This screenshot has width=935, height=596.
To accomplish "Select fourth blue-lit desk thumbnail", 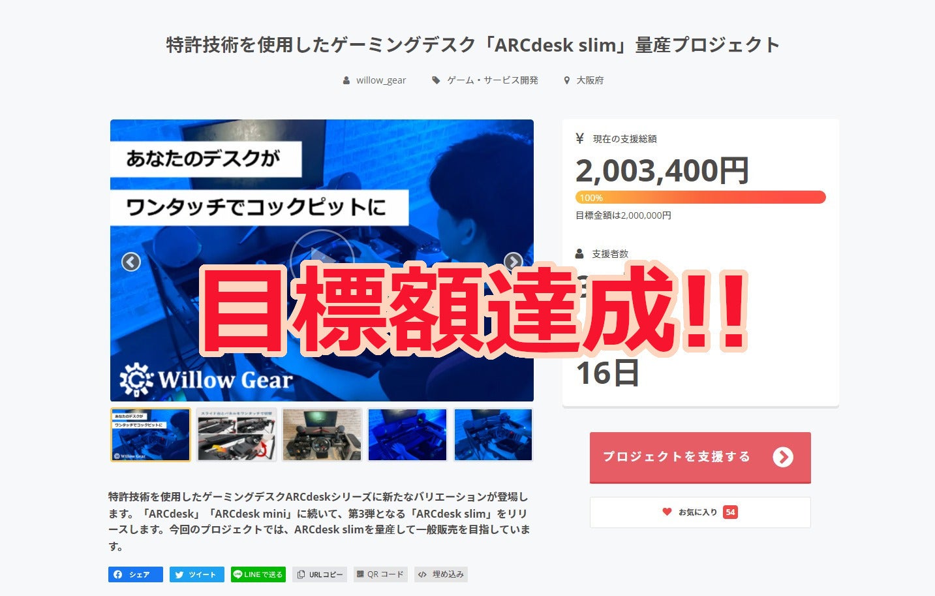I will tap(407, 435).
